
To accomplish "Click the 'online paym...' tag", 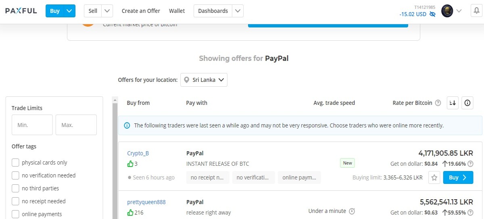I will [x=299, y=177].
